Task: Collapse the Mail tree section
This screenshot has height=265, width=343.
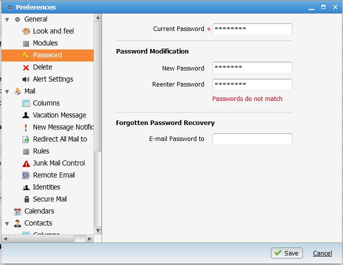Action: pos(7,91)
